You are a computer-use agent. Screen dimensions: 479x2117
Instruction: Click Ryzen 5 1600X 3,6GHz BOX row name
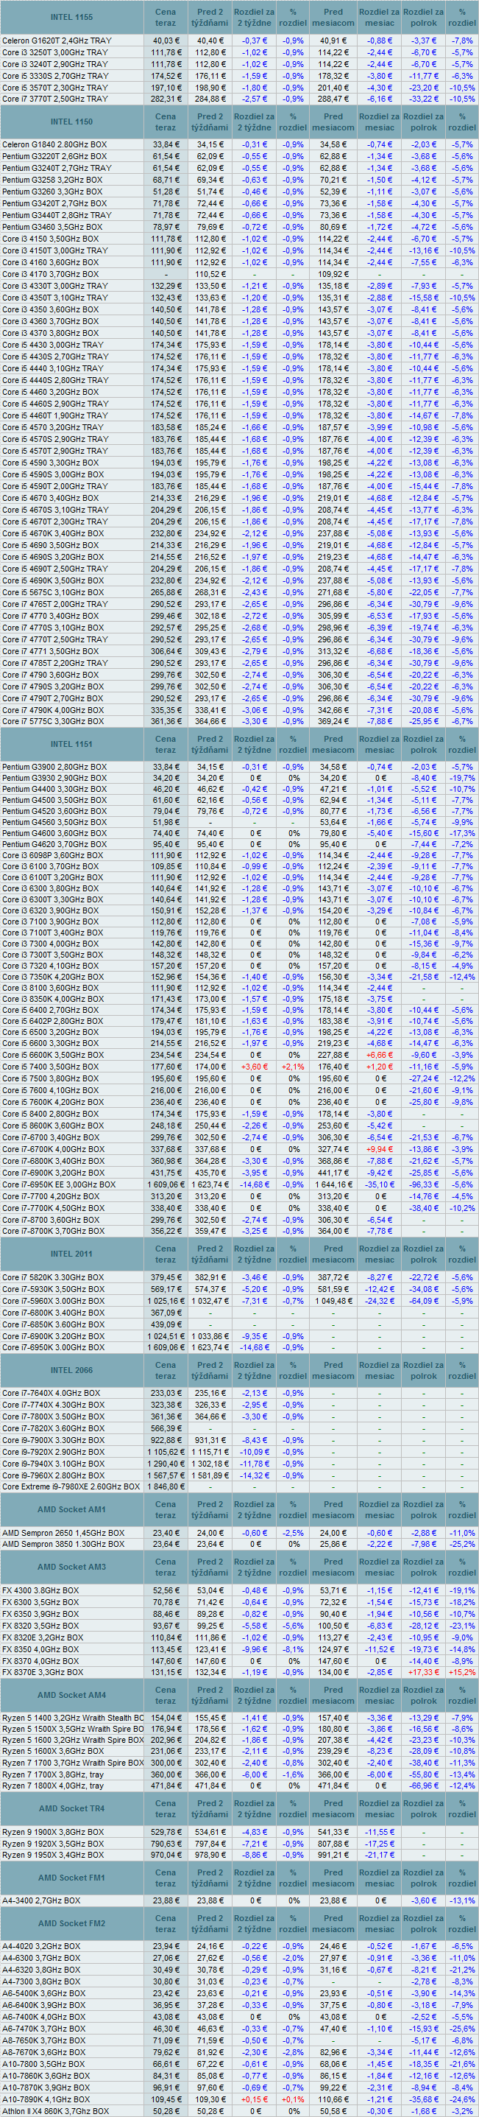coord(52,1750)
